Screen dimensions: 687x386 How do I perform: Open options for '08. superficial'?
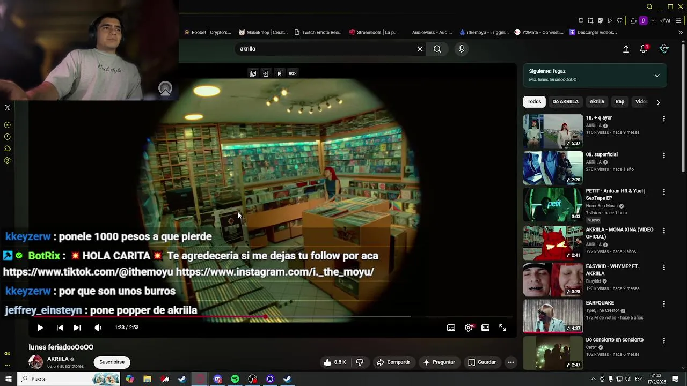(664, 155)
